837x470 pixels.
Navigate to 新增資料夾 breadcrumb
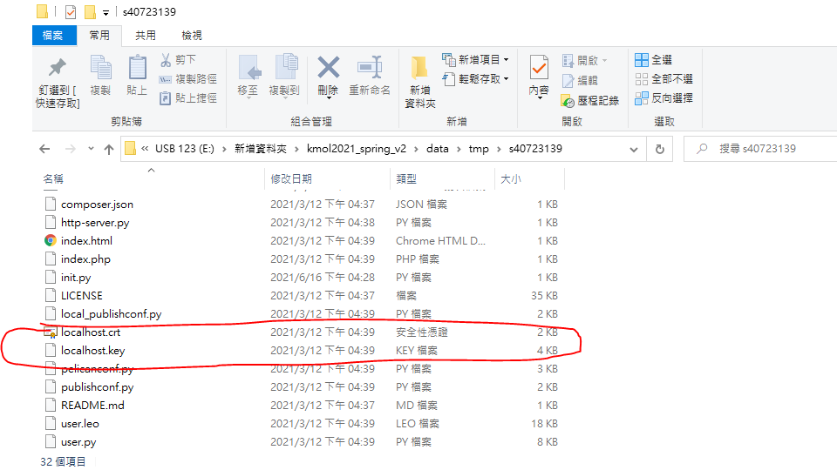pos(261,149)
